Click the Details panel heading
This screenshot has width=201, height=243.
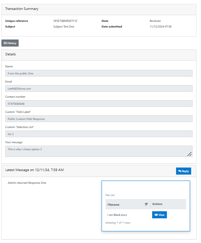pos(11,54)
